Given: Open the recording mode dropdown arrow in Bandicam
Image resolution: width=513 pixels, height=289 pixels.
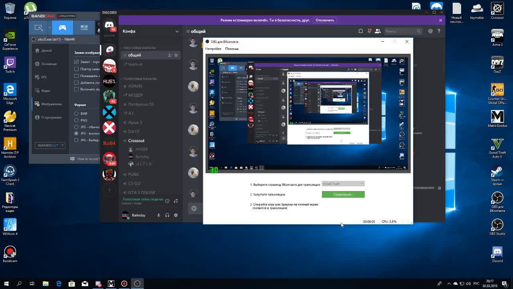Looking at the screenshot, I should tap(49, 28).
